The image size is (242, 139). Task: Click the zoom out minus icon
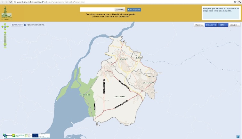pos(5,47)
